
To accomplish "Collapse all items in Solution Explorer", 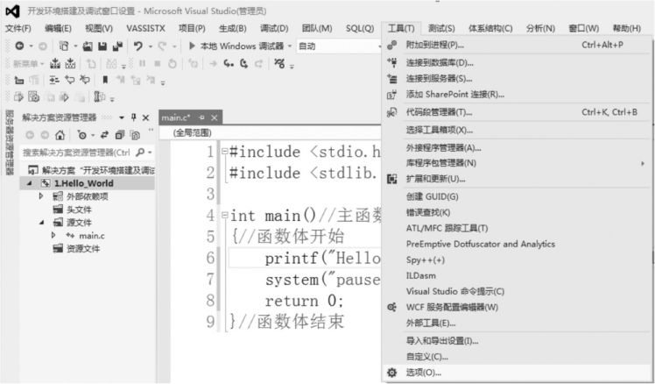I will tap(120, 135).
